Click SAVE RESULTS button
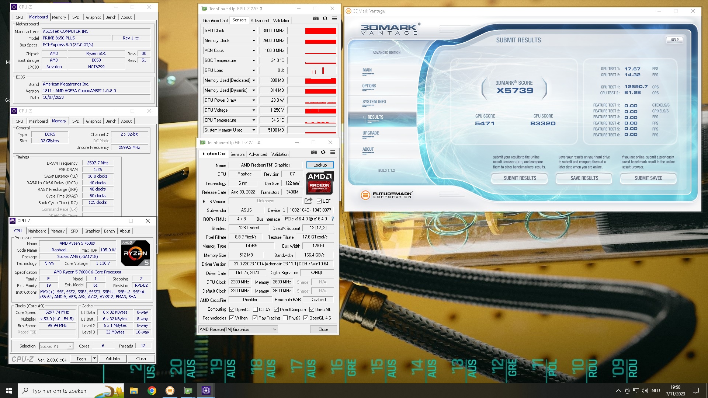 [x=584, y=178]
